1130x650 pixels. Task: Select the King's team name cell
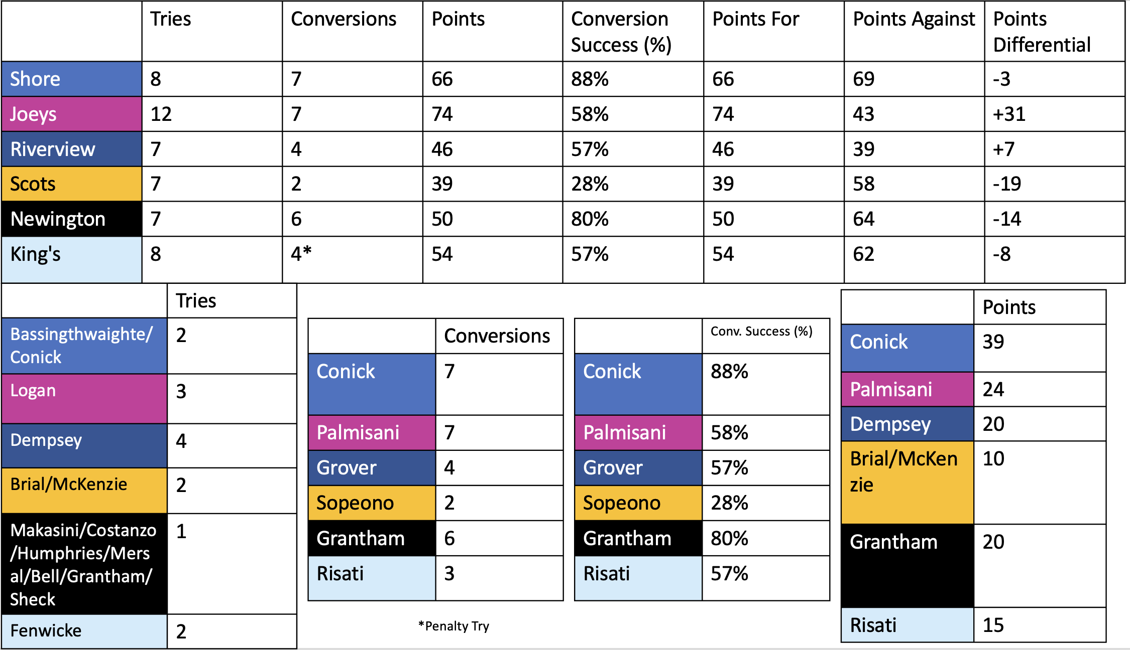[71, 255]
